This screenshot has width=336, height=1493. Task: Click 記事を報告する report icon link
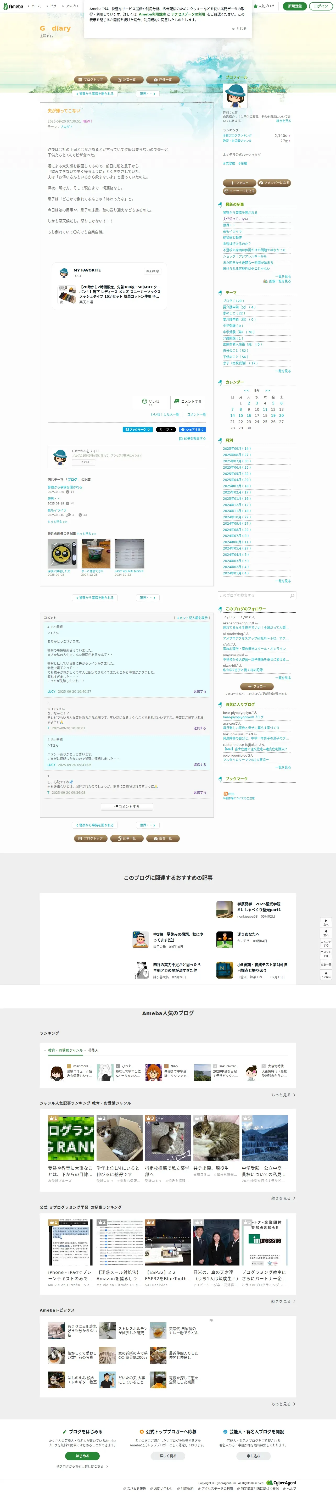click(x=192, y=438)
